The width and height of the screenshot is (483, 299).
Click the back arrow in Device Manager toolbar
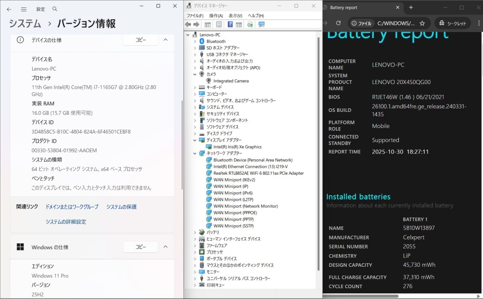click(x=188, y=25)
